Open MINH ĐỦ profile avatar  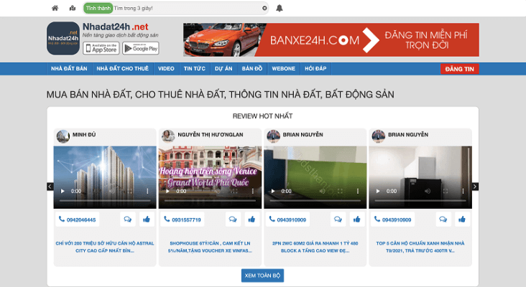(63, 136)
